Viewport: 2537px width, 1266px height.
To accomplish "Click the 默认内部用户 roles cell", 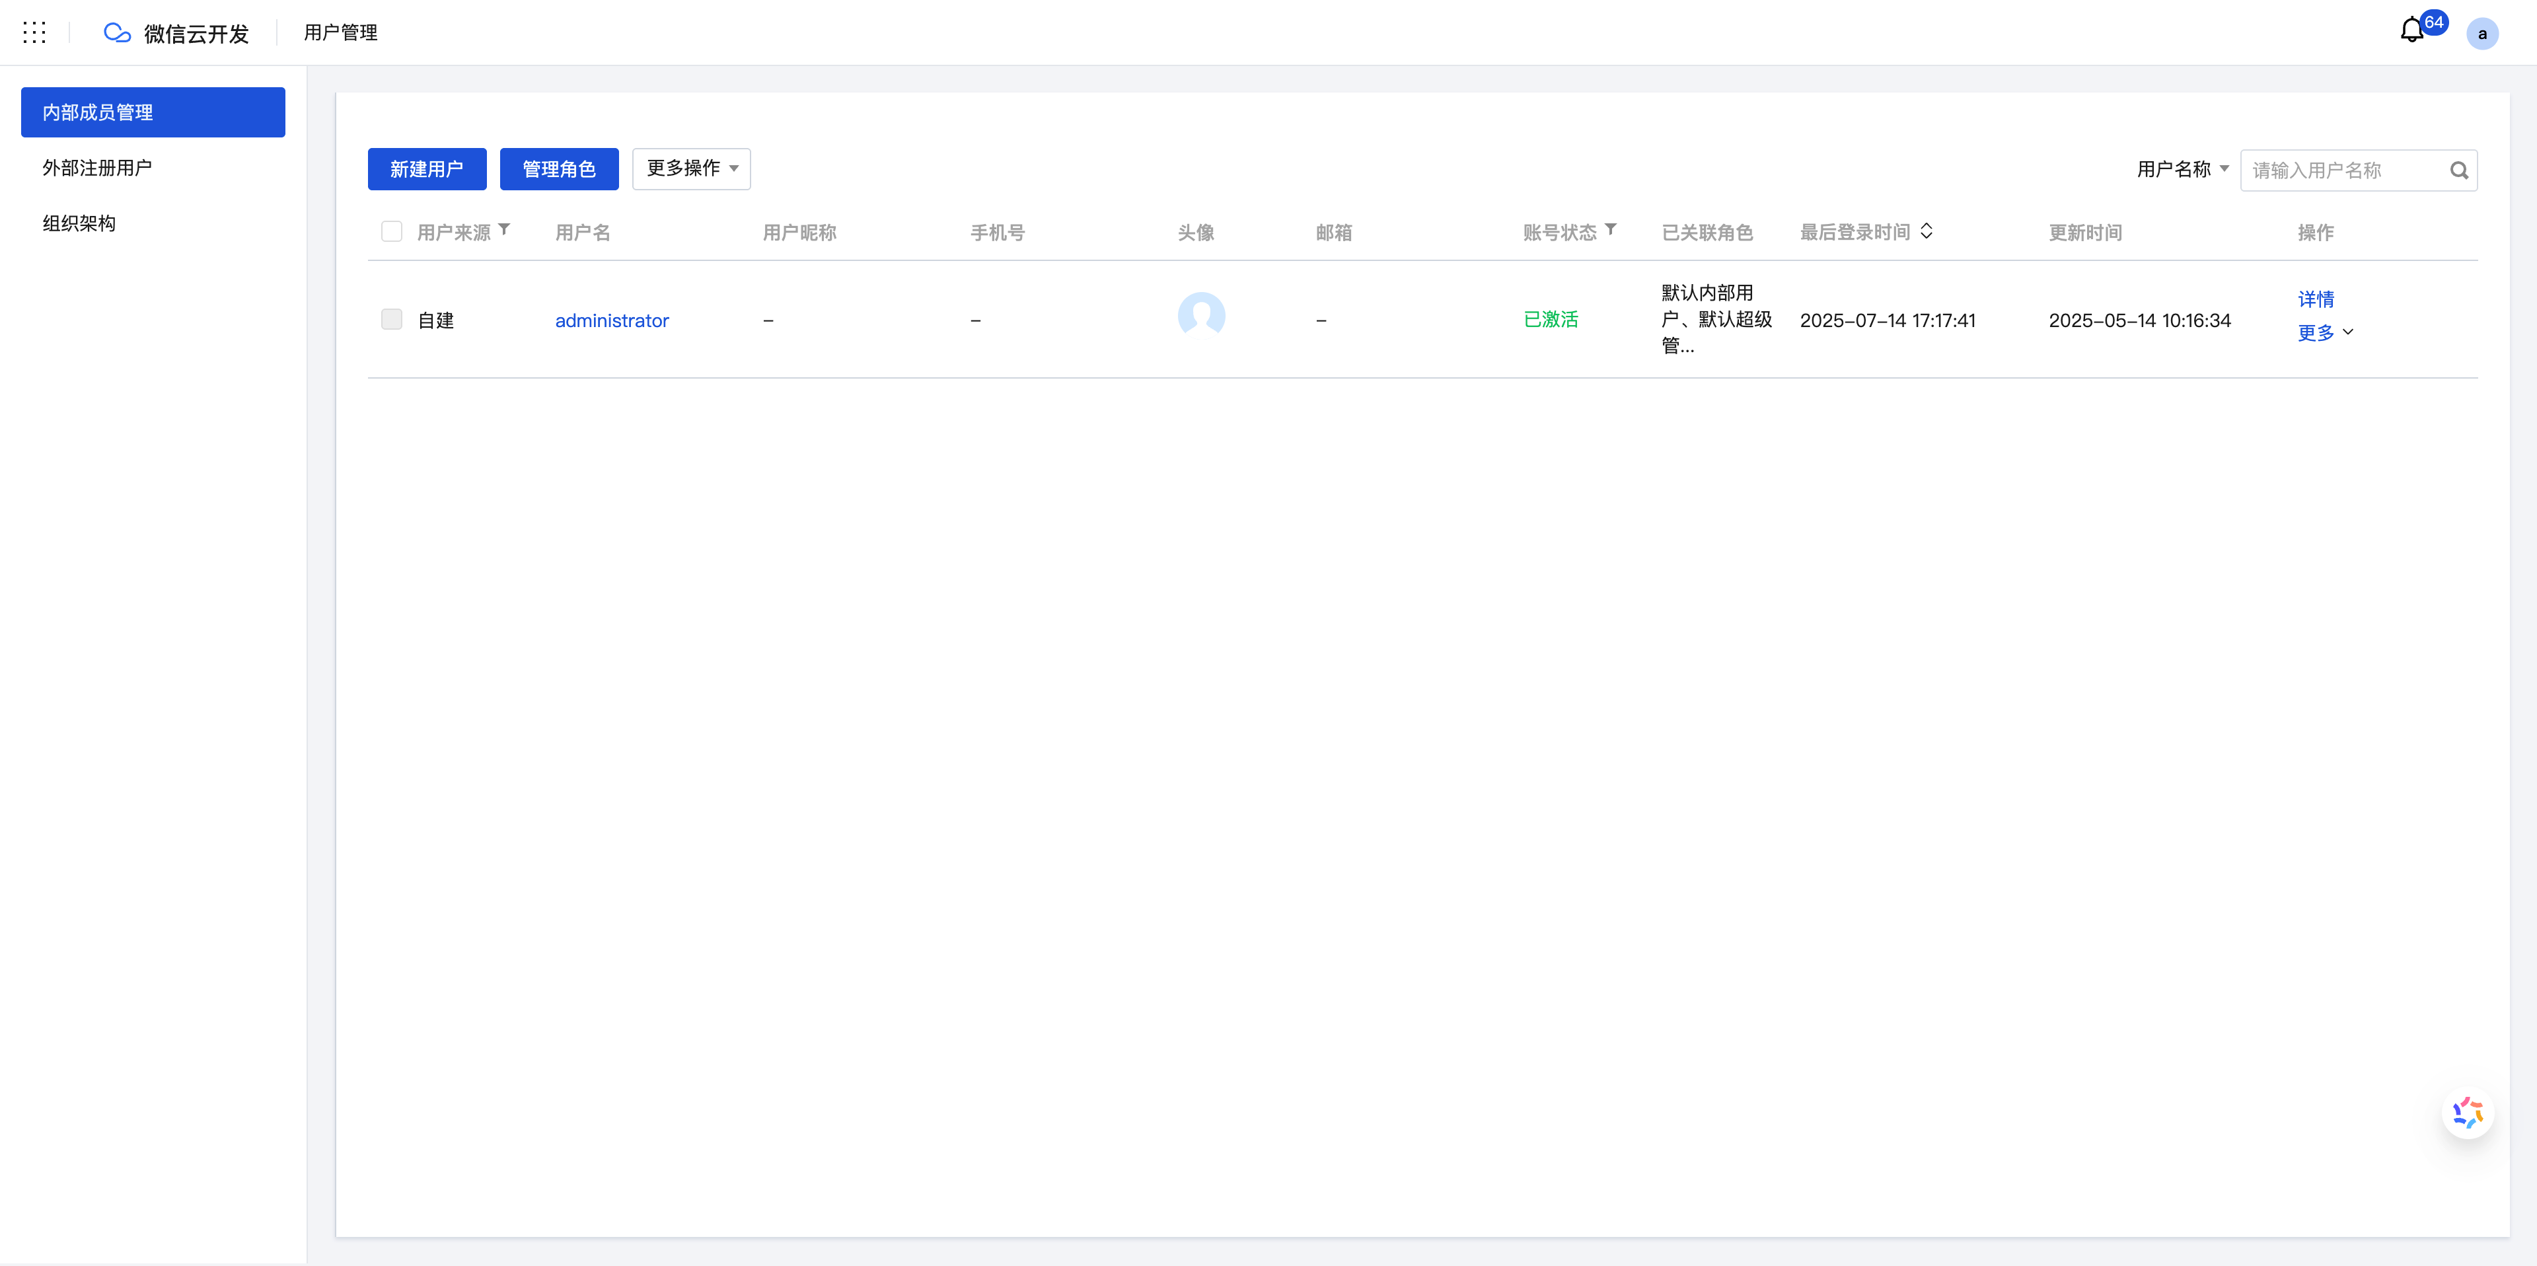I will coord(1716,319).
